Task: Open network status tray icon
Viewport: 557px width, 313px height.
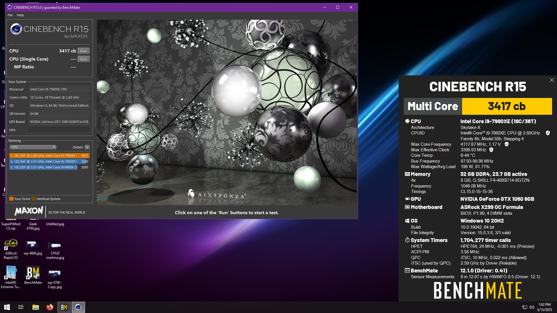Action: [x=525, y=307]
